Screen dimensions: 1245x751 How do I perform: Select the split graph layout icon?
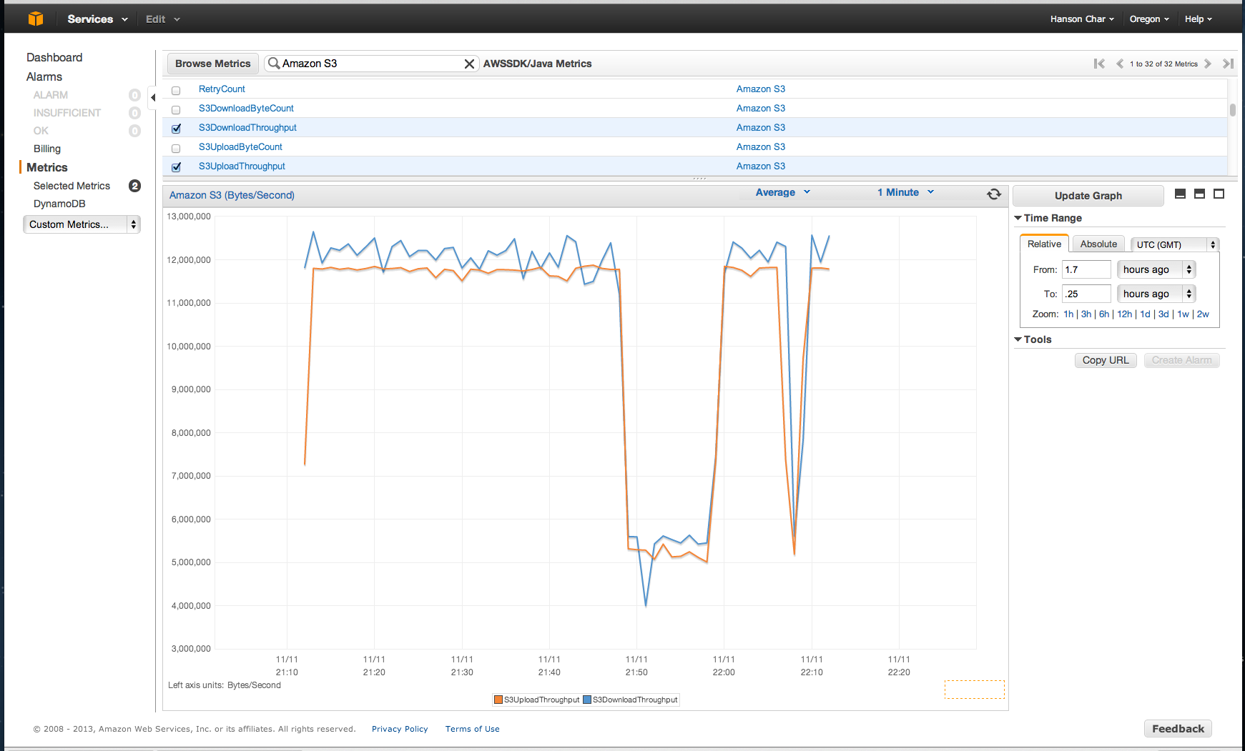tap(1199, 194)
